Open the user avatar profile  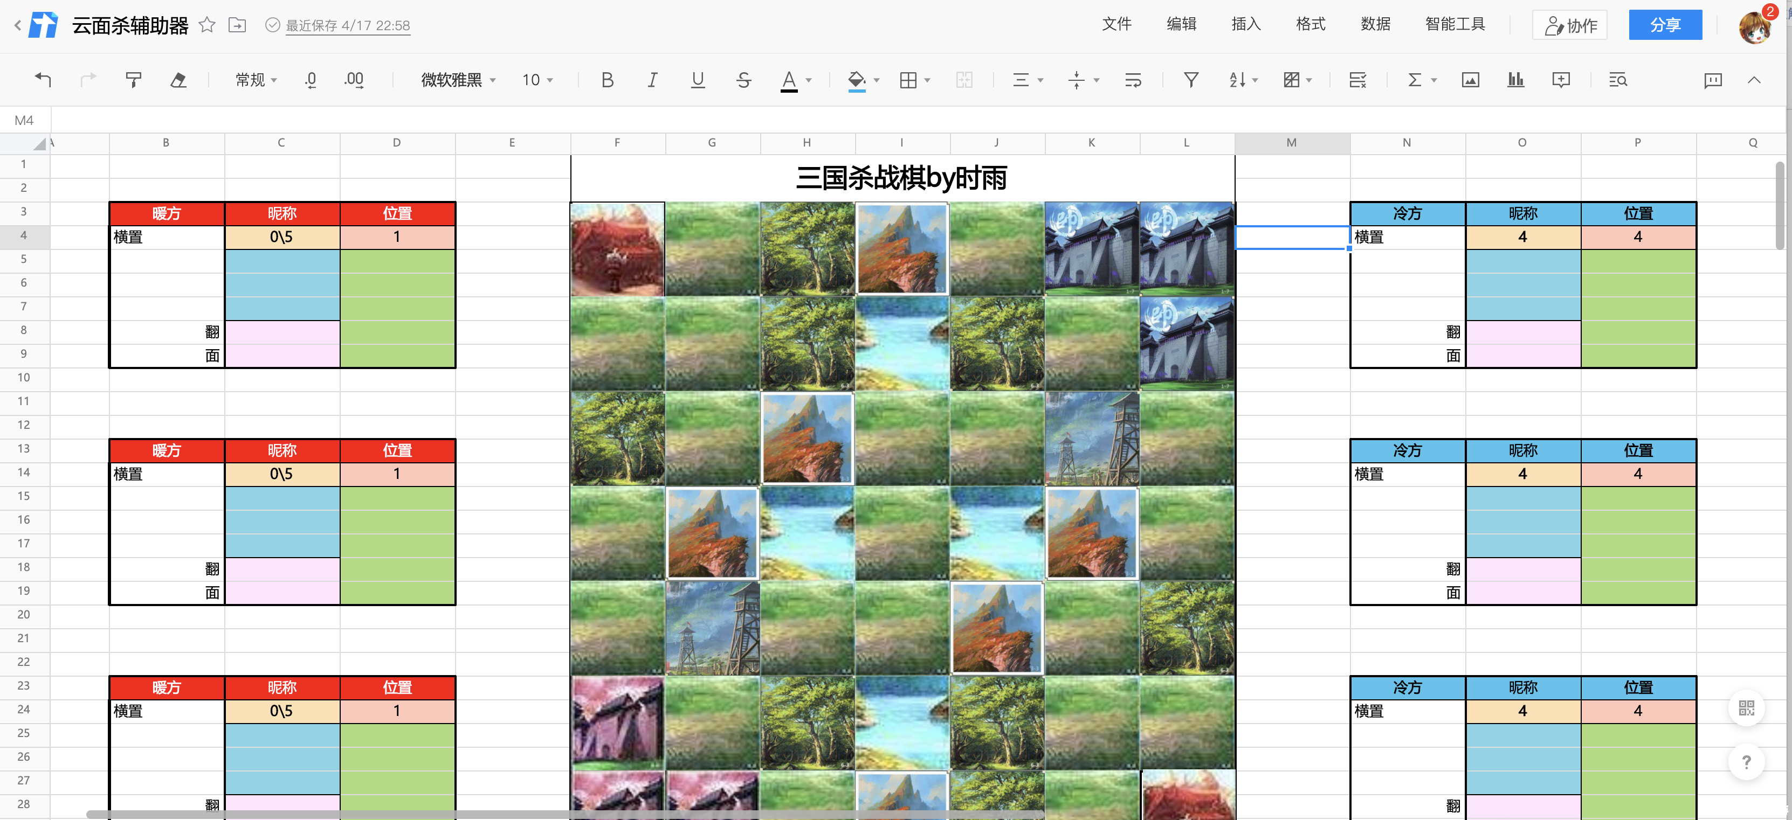(1754, 28)
